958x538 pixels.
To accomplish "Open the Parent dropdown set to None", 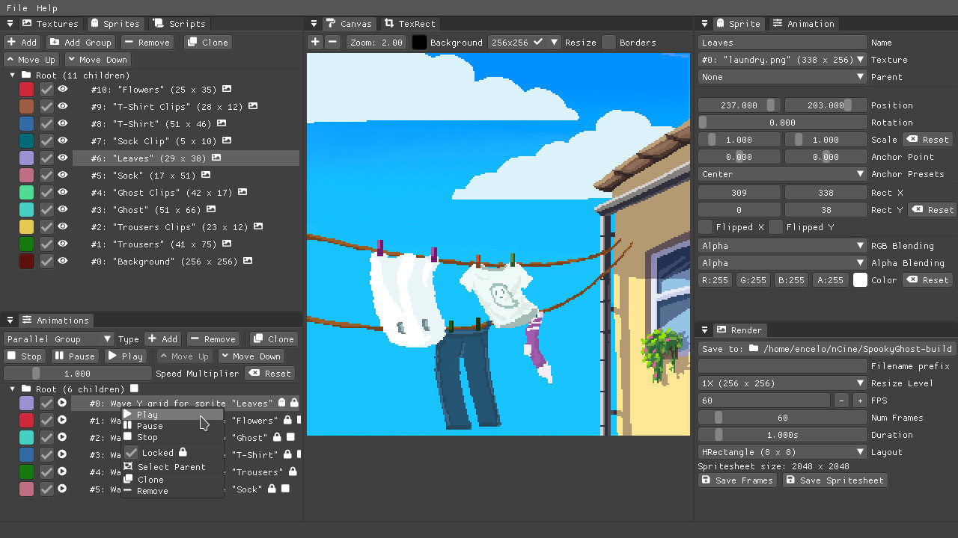I will click(783, 77).
